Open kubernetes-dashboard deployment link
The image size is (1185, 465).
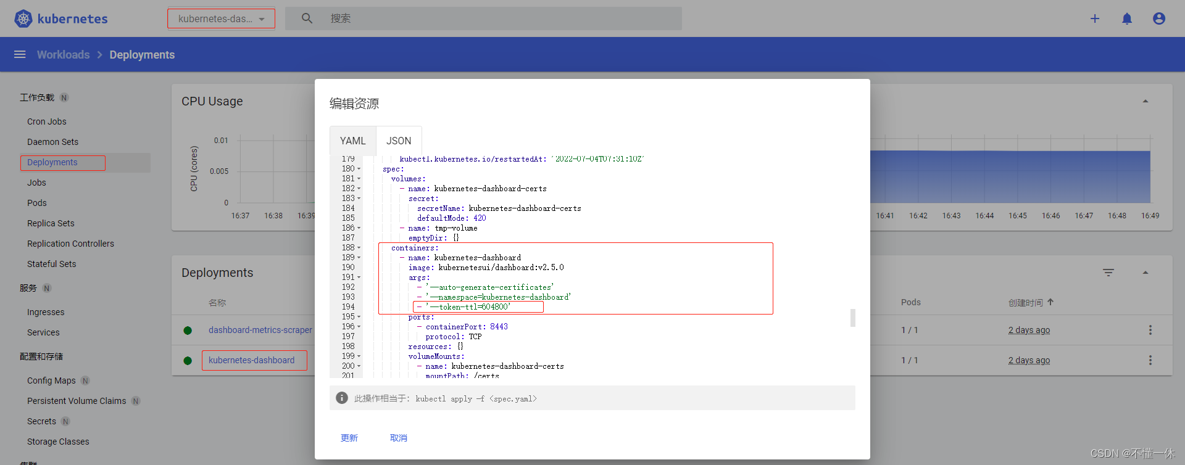pyautogui.click(x=252, y=360)
